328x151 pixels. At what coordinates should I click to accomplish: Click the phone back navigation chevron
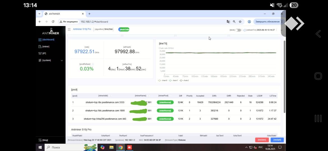tap(318, 34)
